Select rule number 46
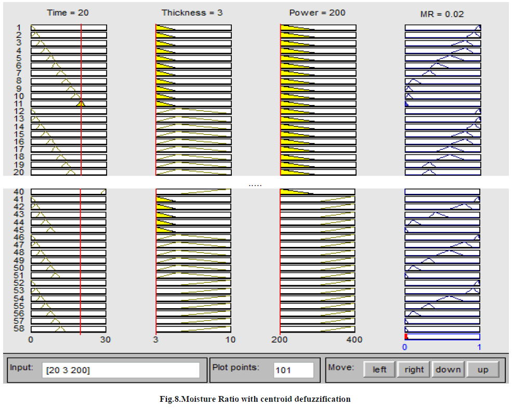 (19, 237)
